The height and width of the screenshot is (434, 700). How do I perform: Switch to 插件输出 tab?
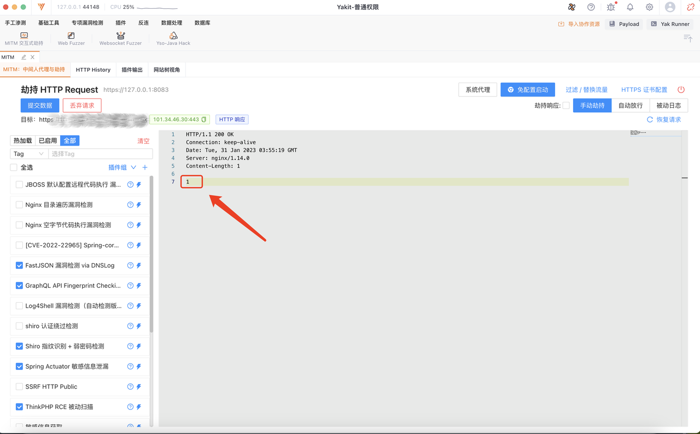tap(132, 70)
